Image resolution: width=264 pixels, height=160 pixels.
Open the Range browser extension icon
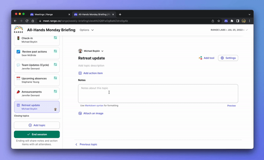click(x=226, y=21)
